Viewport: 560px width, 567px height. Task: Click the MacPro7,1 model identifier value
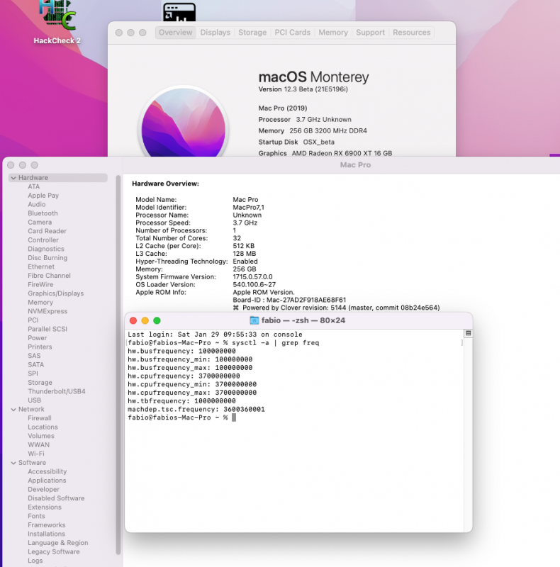pos(248,208)
